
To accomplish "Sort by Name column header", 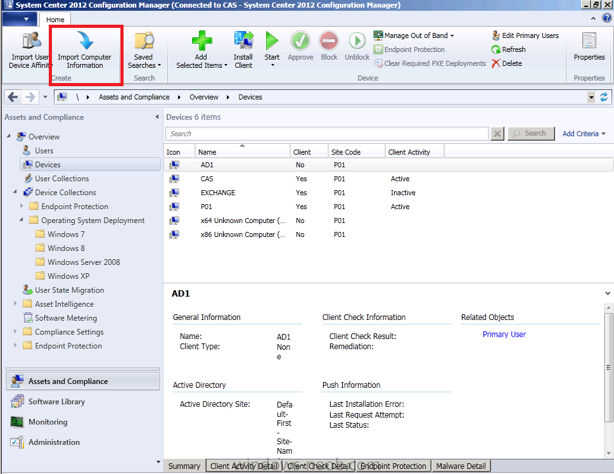I will click(243, 151).
